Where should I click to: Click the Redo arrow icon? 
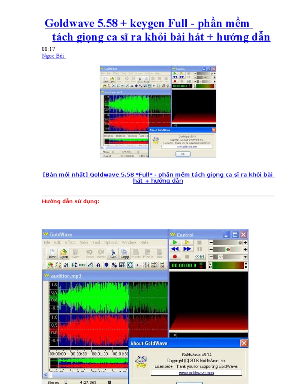pos(101,253)
